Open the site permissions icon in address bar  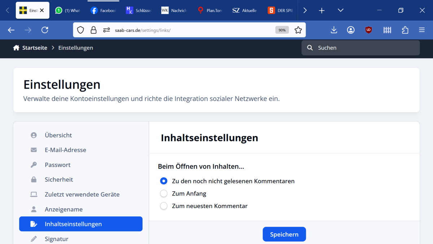pyautogui.click(x=106, y=30)
